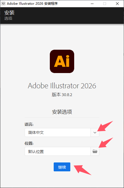Click the disabled maximize window button

click(x=105, y=4)
